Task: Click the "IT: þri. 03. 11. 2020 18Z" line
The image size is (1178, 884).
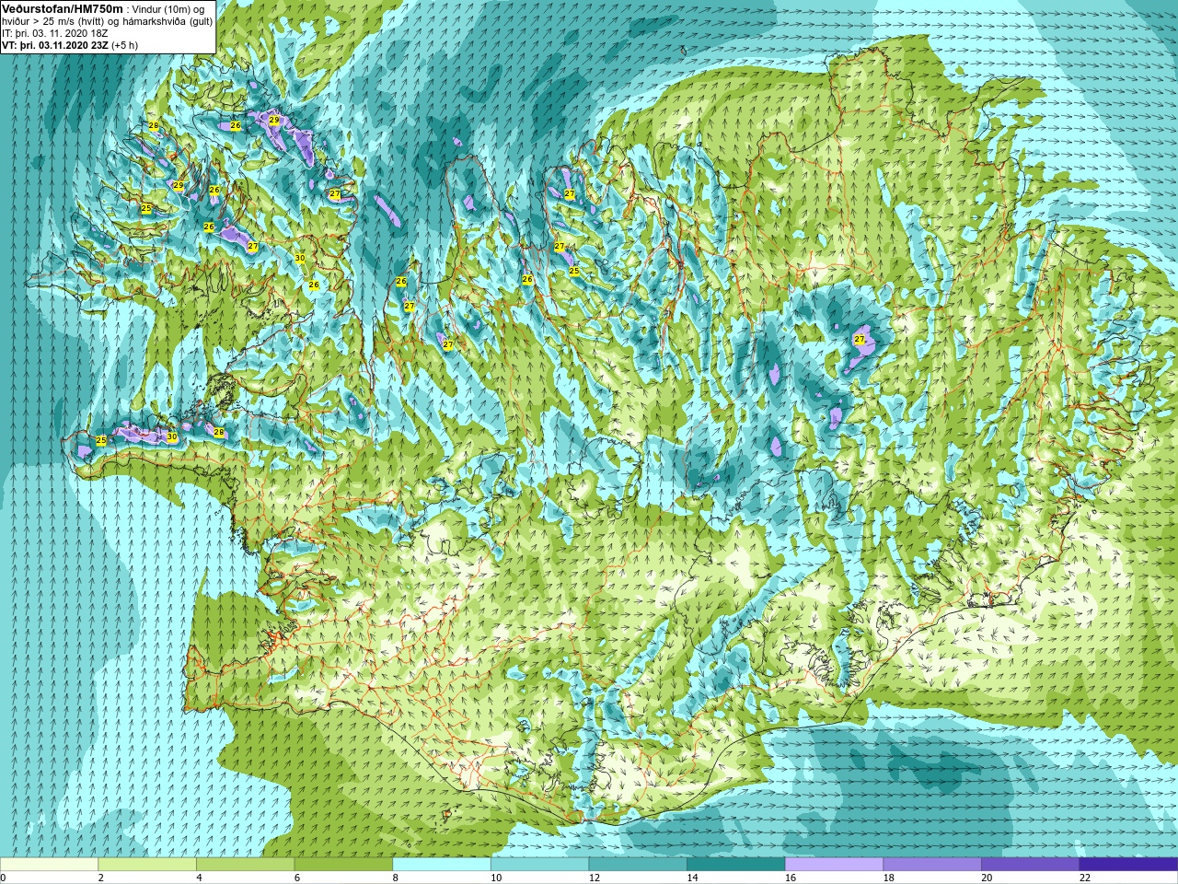Action: pos(56,33)
